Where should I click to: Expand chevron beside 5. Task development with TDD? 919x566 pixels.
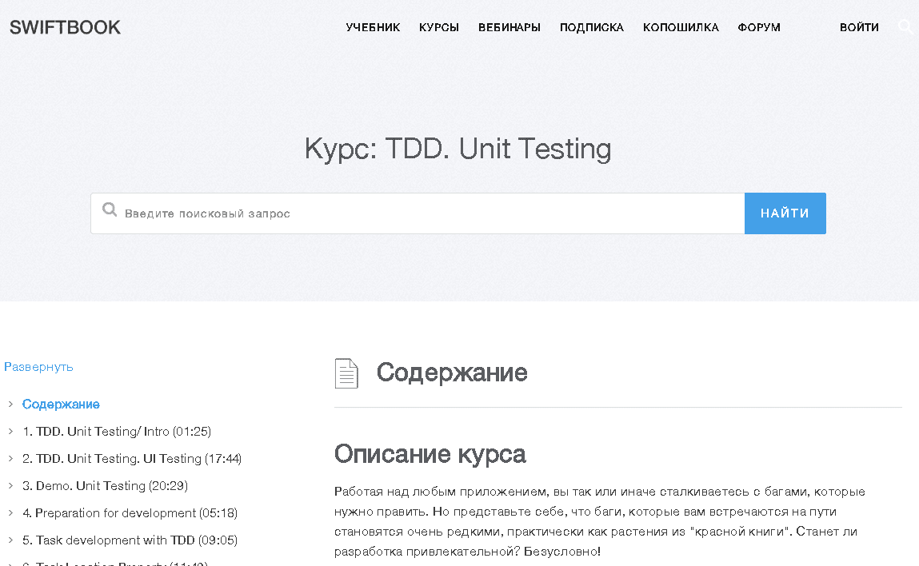pyautogui.click(x=10, y=540)
